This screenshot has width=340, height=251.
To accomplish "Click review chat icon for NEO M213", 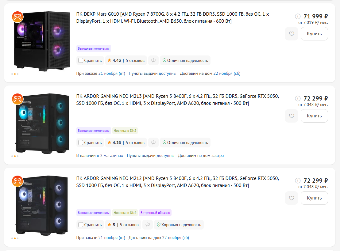I will tap(153, 143).
